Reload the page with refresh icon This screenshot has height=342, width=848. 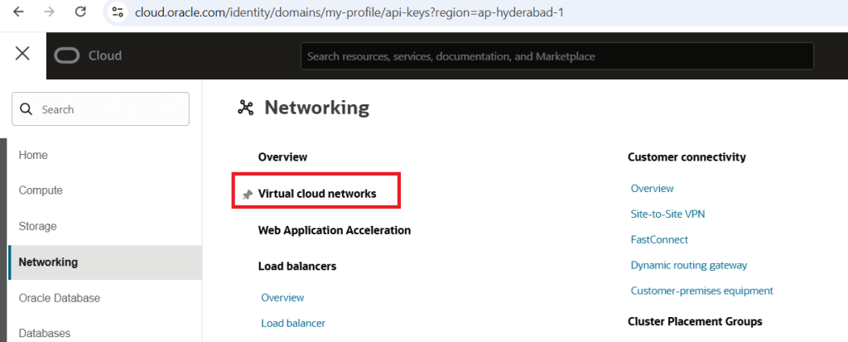tap(80, 12)
